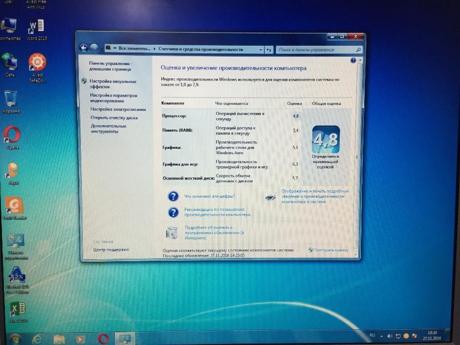This screenshot has height=345, width=460.
Task: Select the Avast SafeZone desktop icon
Action: click(37, 68)
